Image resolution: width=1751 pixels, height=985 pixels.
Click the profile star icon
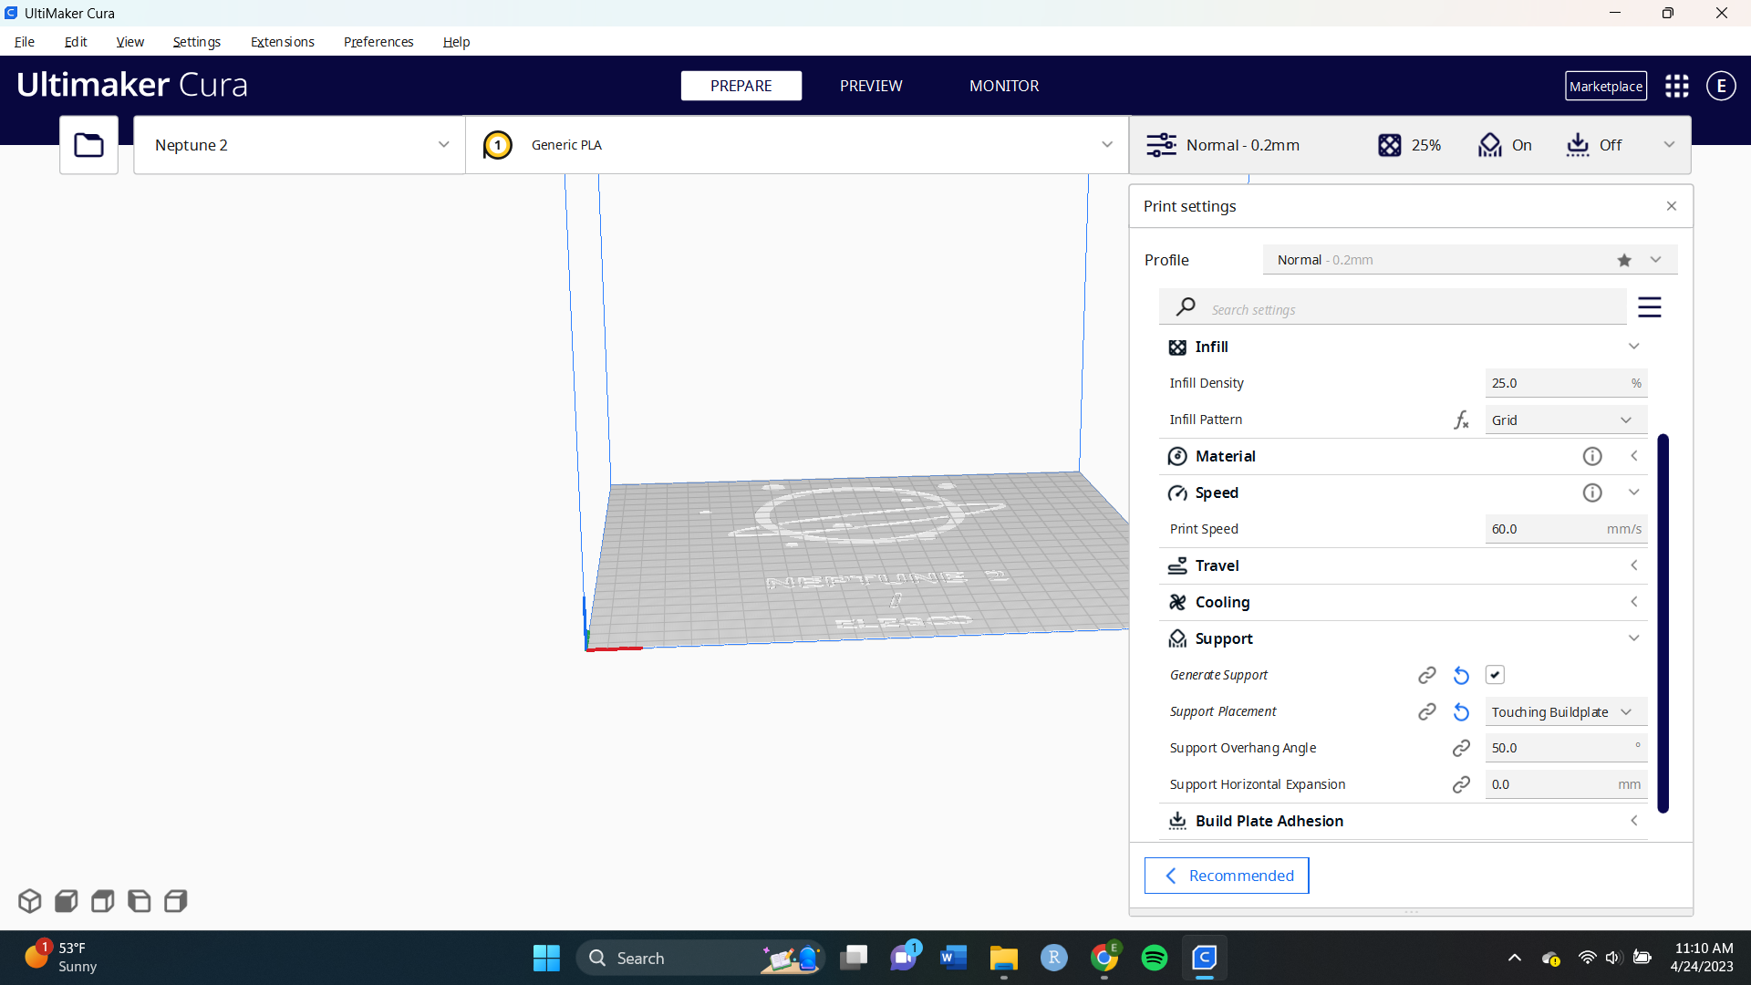(1624, 260)
